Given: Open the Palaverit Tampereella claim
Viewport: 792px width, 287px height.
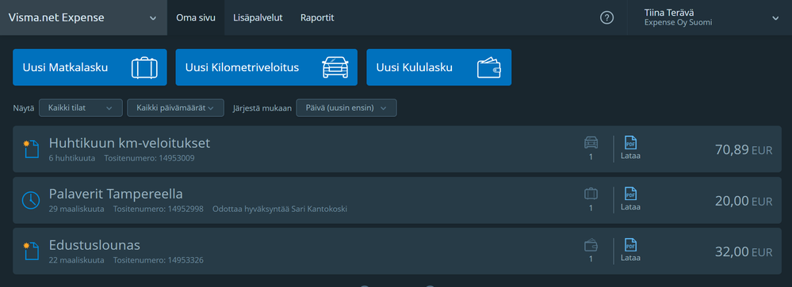Looking at the screenshot, I should tap(397, 200).
